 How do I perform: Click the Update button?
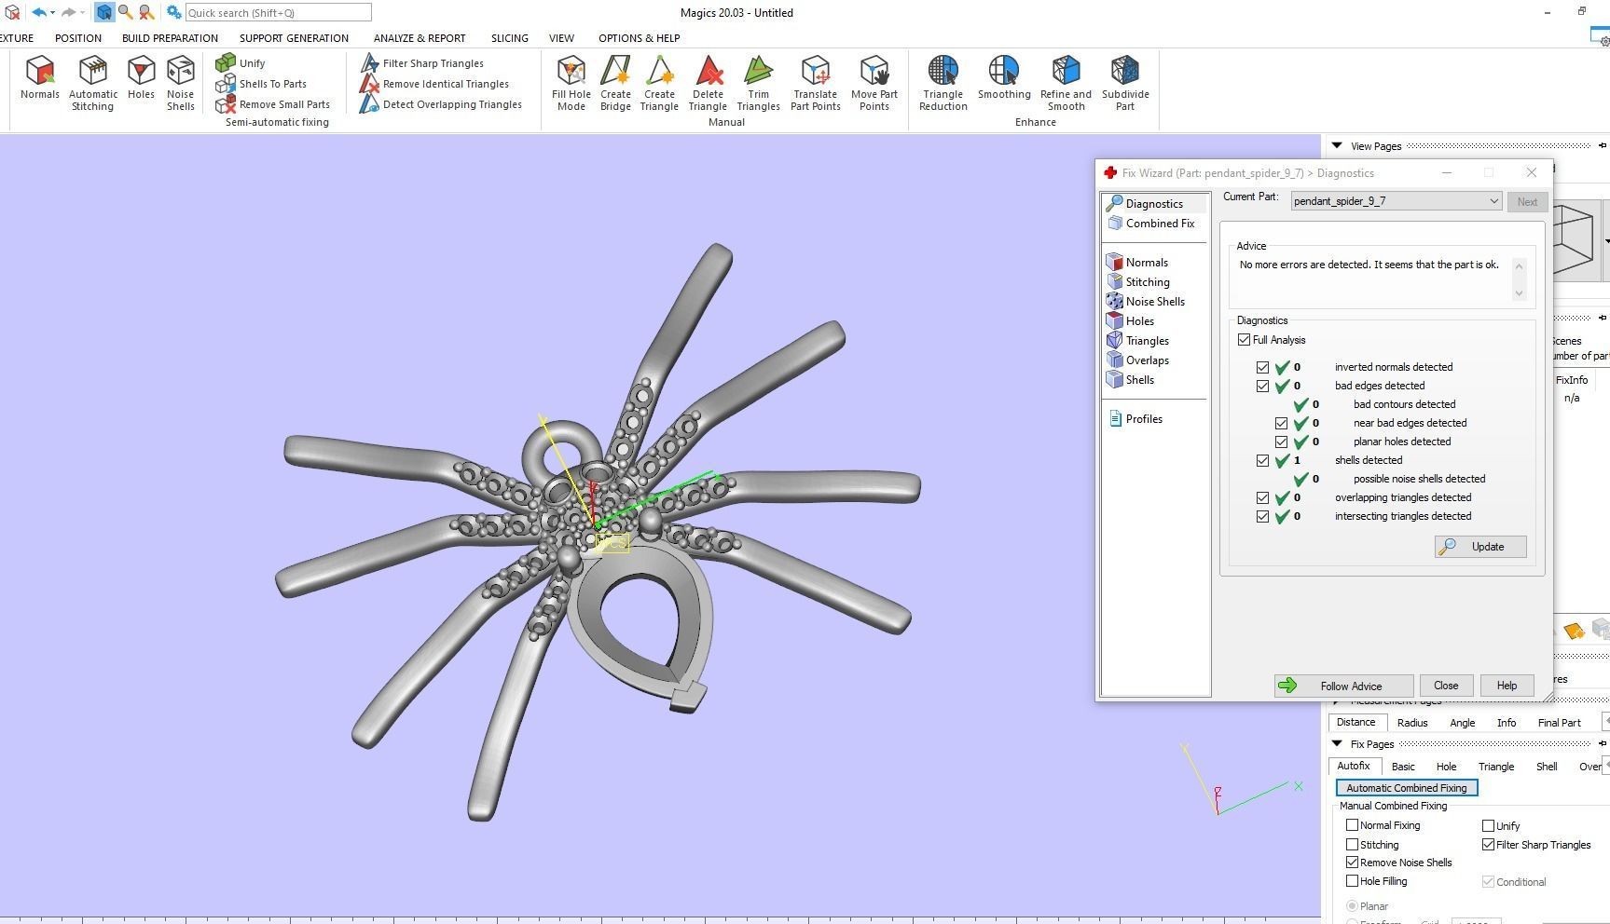[1480, 547]
